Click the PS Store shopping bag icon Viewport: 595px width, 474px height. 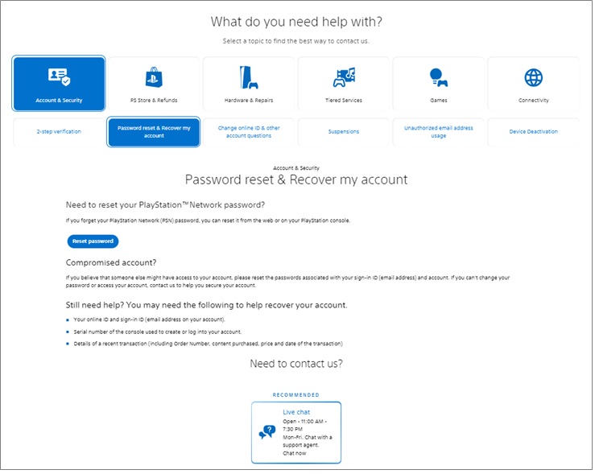pos(154,77)
